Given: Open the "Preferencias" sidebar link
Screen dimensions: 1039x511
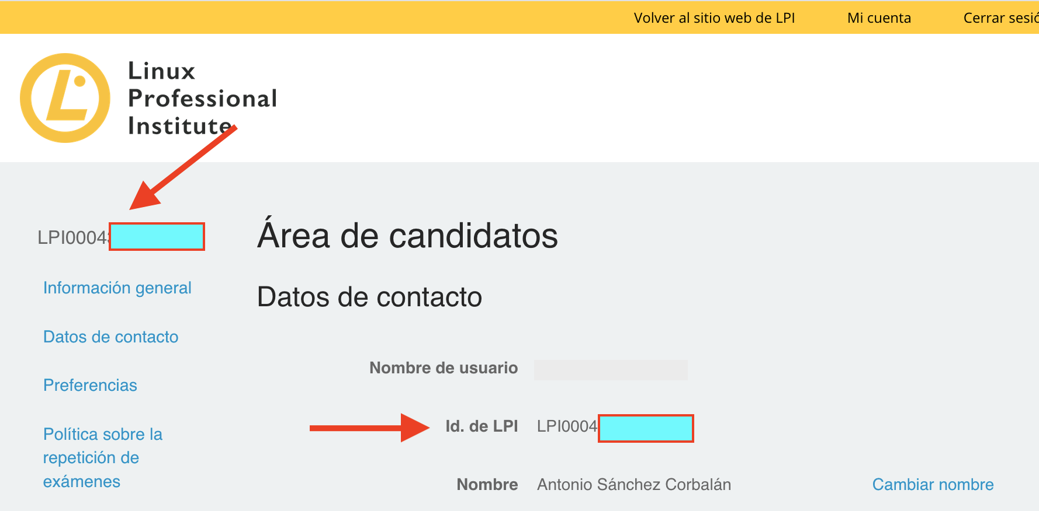Looking at the screenshot, I should pyautogui.click(x=90, y=385).
